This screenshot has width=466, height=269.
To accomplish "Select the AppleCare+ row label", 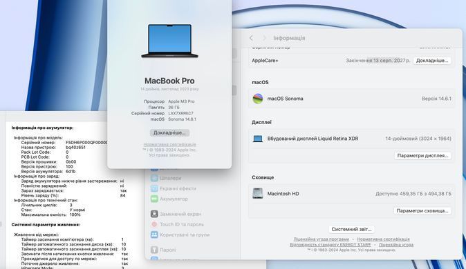I will click(x=265, y=61).
